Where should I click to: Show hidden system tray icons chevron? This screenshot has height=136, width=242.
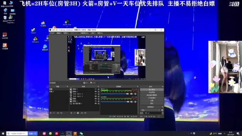pyautogui.click(x=224, y=134)
